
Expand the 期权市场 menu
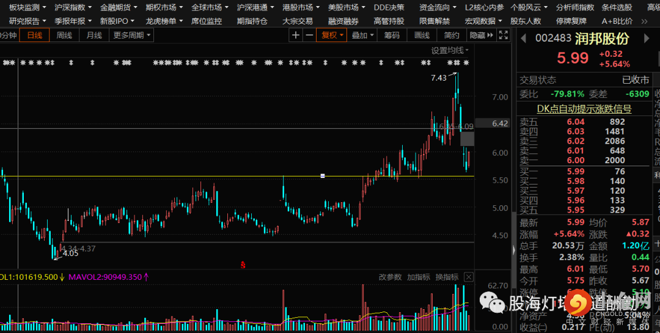(164, 7)
